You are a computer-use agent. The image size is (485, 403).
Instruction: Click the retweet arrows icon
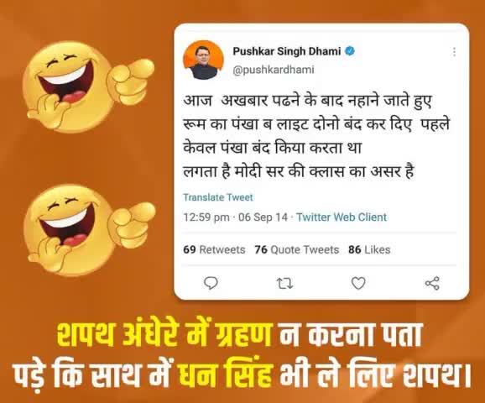[x=284, y=283]
